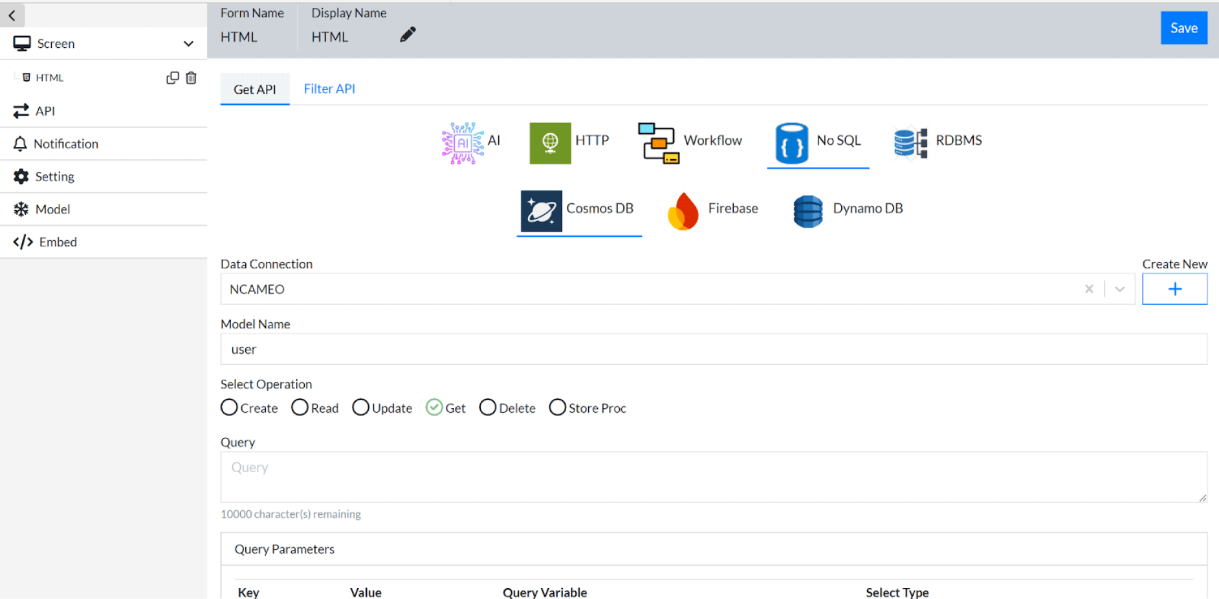Open the Notification sidebar menu item
Screen dimensions: 1219x599
click(66, 144)
